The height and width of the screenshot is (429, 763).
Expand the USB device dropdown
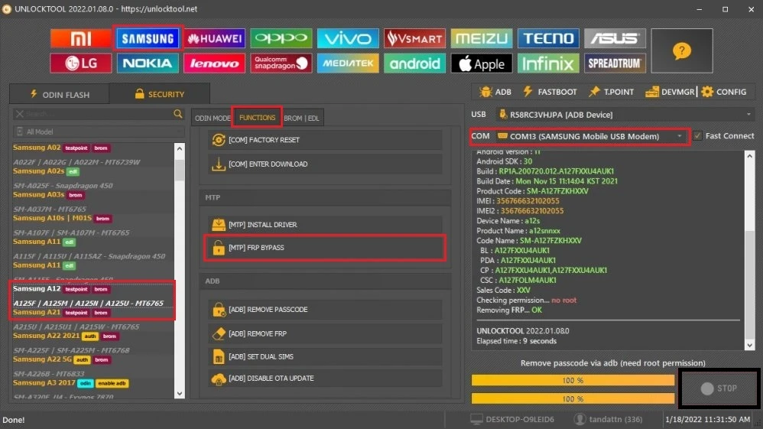(748, 115)
